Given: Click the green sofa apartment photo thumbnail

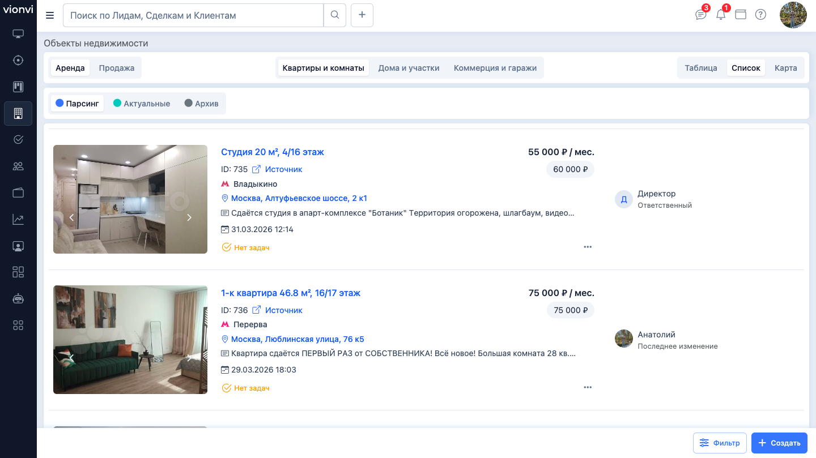Looking at the screenshot, I should coord(130,340).
